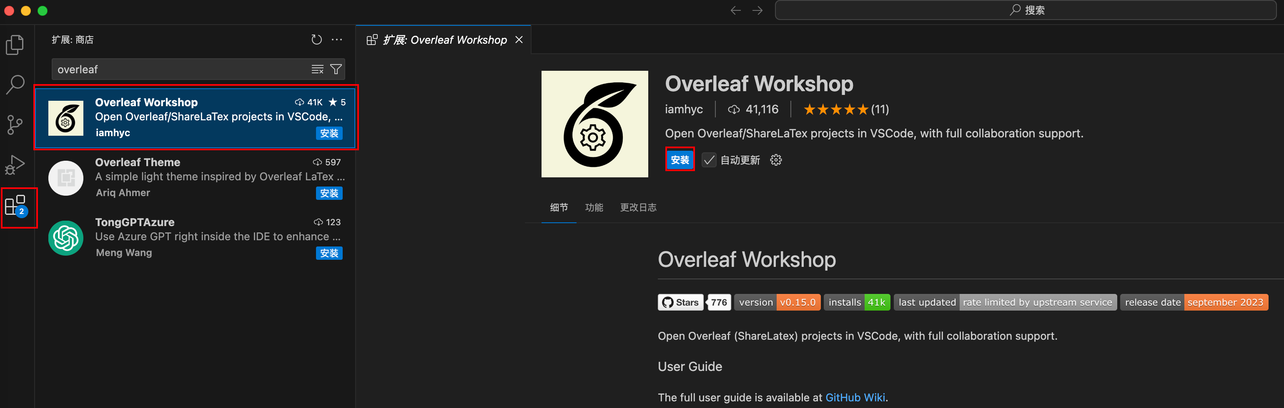This screenshot has height=408, width=1284.
Task: Clear the extension search results
Action: (x=318, y=69)
